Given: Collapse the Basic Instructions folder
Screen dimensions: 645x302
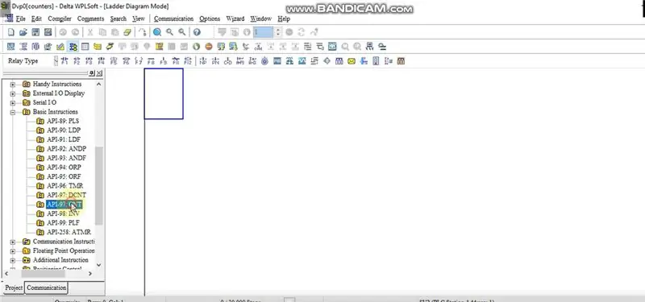Looking at the screenshot, I should tap(13, 112).
